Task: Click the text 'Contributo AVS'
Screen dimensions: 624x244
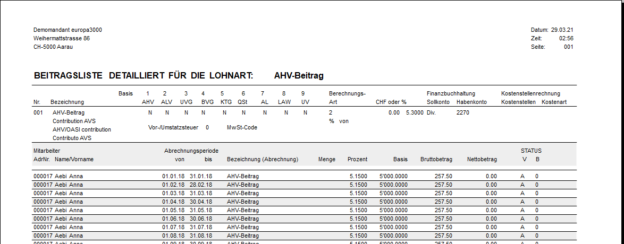Action: coord(72,138)
